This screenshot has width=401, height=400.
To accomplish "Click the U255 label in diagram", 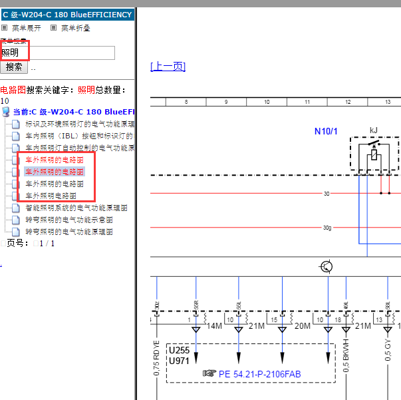I will 180,350.
